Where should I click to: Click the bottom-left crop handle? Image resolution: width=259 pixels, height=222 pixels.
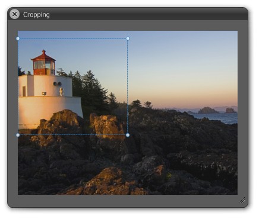tap(18, 135)
